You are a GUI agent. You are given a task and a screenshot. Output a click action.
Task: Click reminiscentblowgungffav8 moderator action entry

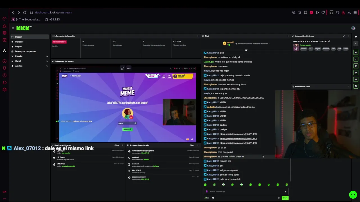coord(164,152)
